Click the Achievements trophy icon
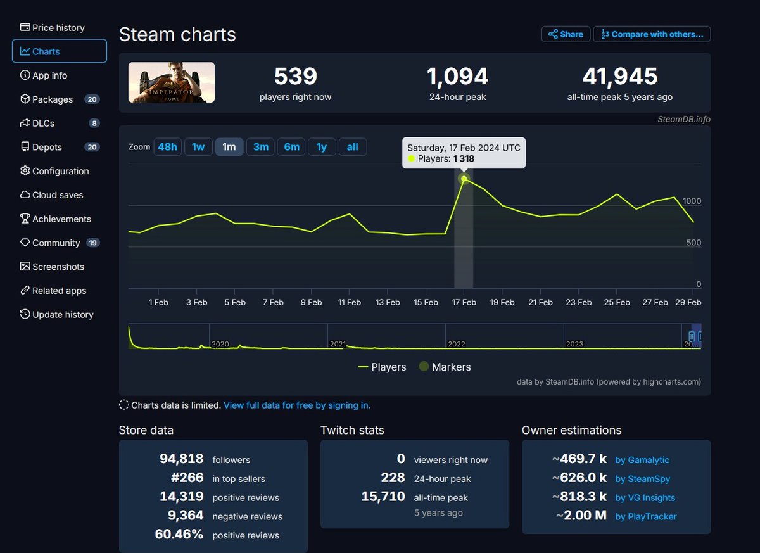Viewport: 760px width, 553px height. pos(25,219)
